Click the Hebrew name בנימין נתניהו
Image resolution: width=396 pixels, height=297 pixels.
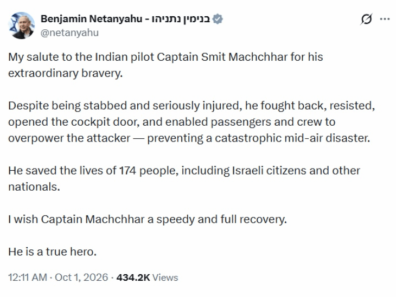(181, 19)
